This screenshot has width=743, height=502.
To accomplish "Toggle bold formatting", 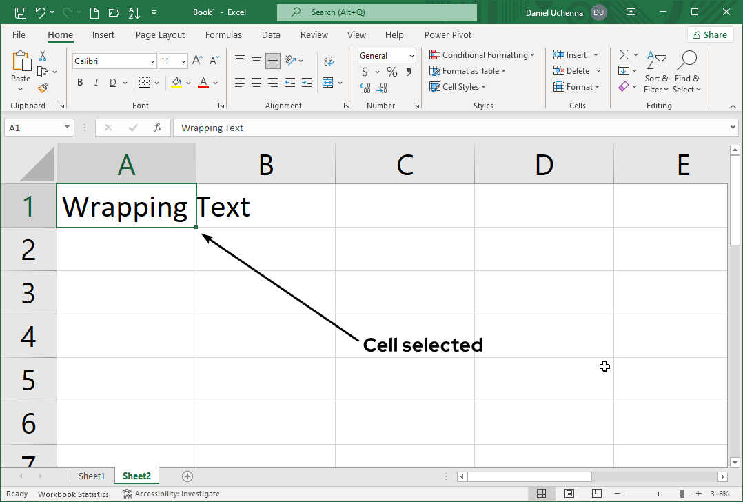I will [79, 82].
